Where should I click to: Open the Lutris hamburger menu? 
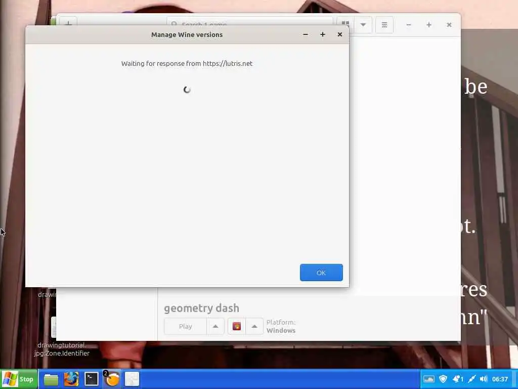click(x=384, y=25)
